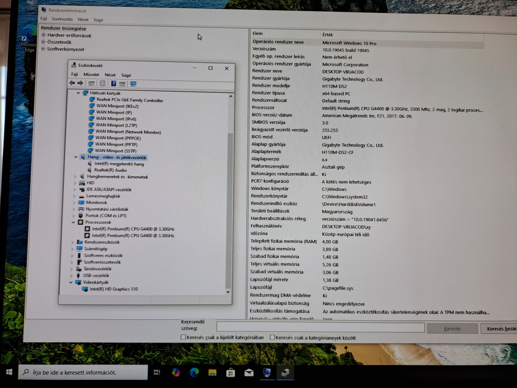Viewport: 517px width, 388px height.
Task: Click the blue Help question mark icon
Action: (x=113, y=84)
